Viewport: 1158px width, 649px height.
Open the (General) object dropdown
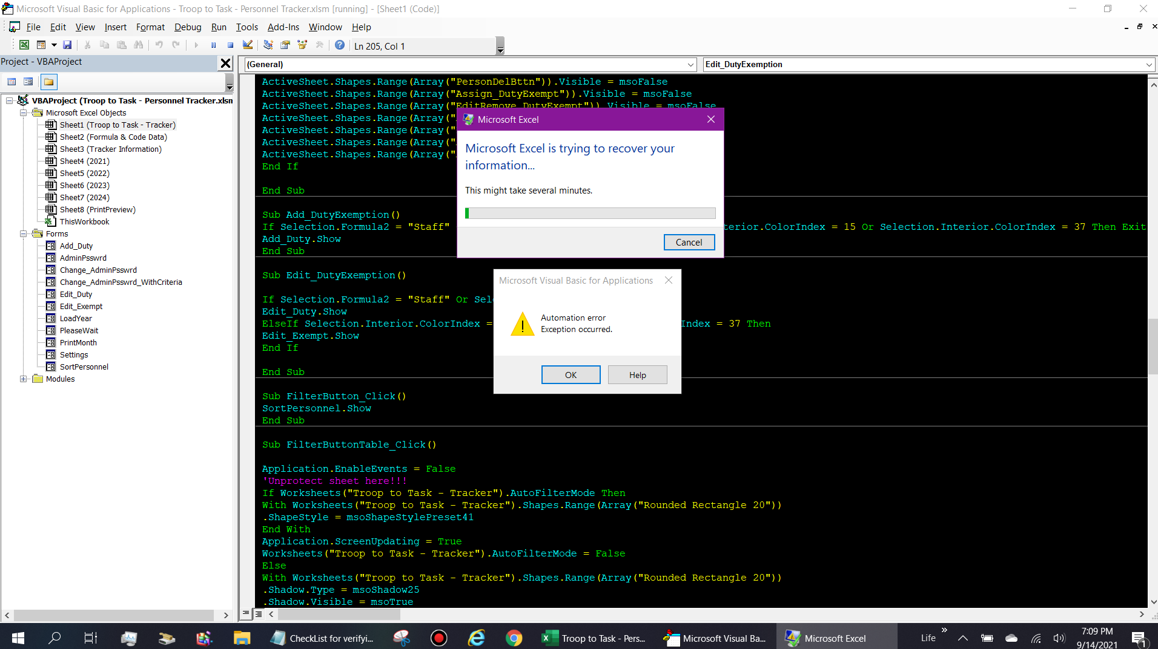[x=692, y=65]
